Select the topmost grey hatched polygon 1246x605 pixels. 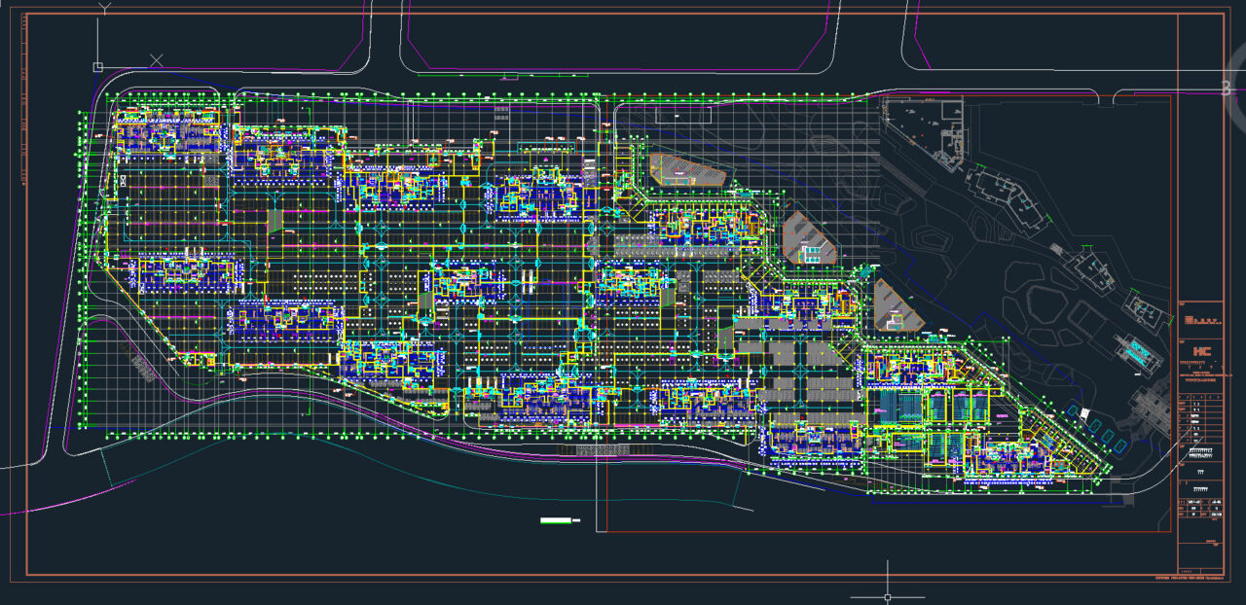click(687, 170)
